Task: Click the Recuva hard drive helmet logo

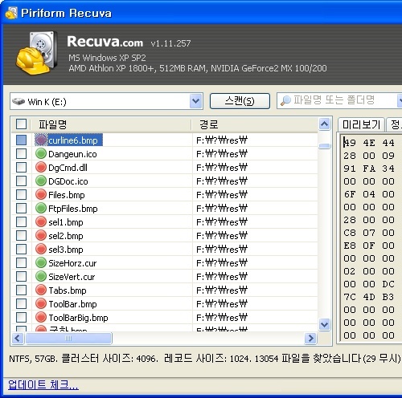Action: 36,53
